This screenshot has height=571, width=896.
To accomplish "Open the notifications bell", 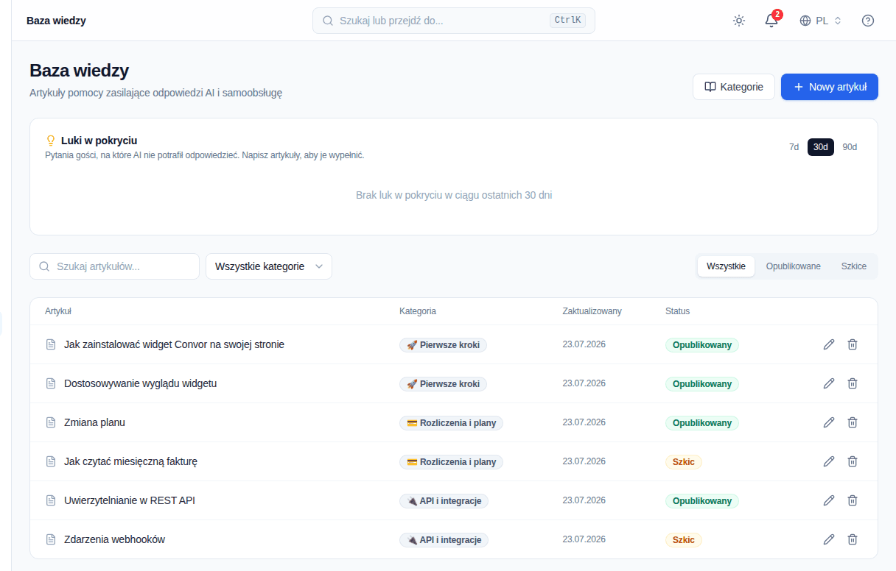I will [x=771, y=21].
